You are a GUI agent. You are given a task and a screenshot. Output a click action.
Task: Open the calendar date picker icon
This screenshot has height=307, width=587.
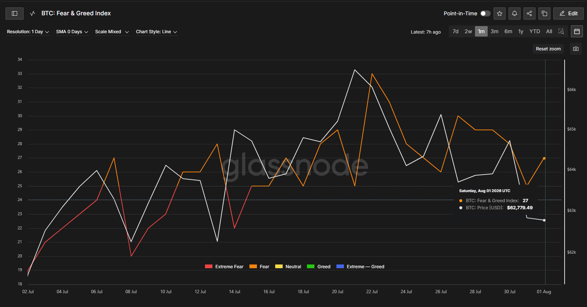pos(577,31)
